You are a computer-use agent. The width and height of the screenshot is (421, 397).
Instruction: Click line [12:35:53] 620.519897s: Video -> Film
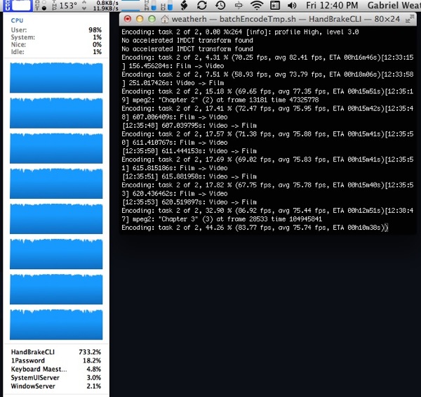click(189, 202)
